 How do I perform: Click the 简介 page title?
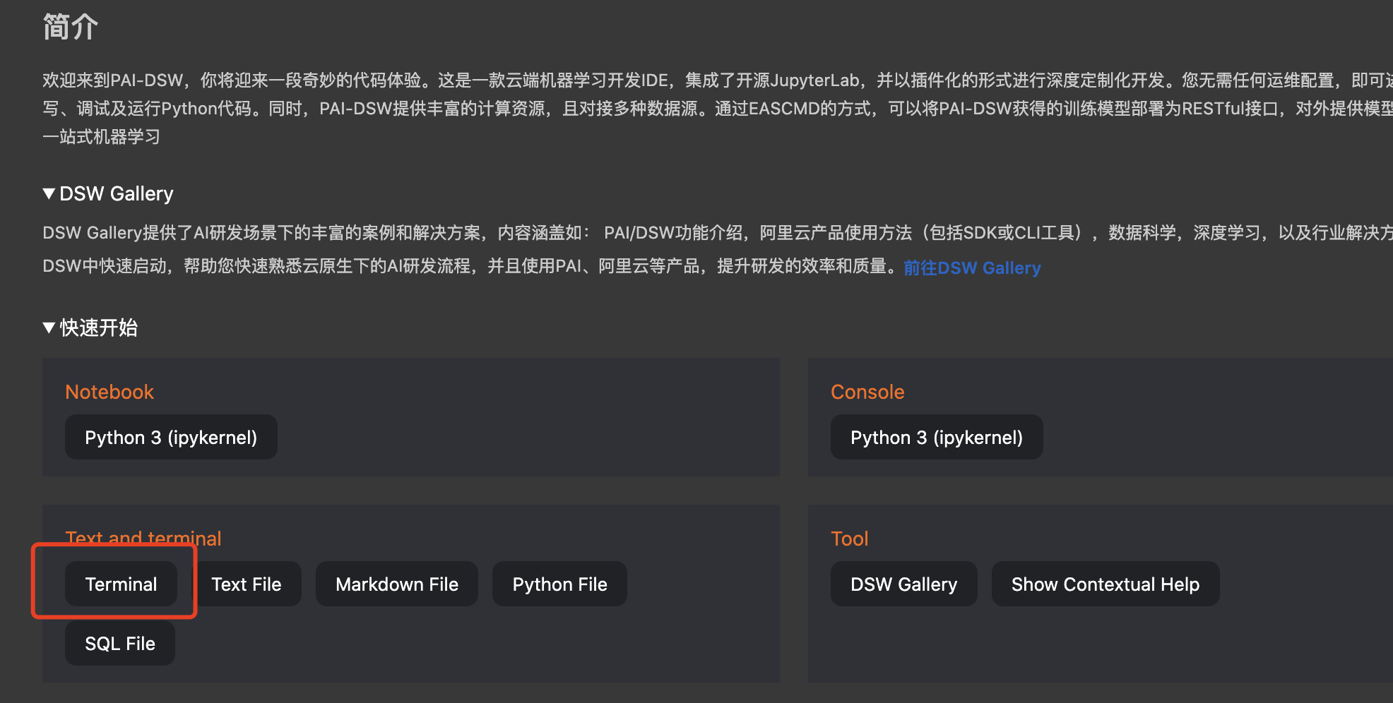[x=70, y=28]
